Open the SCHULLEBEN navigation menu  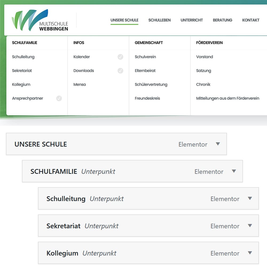(159, 20)
